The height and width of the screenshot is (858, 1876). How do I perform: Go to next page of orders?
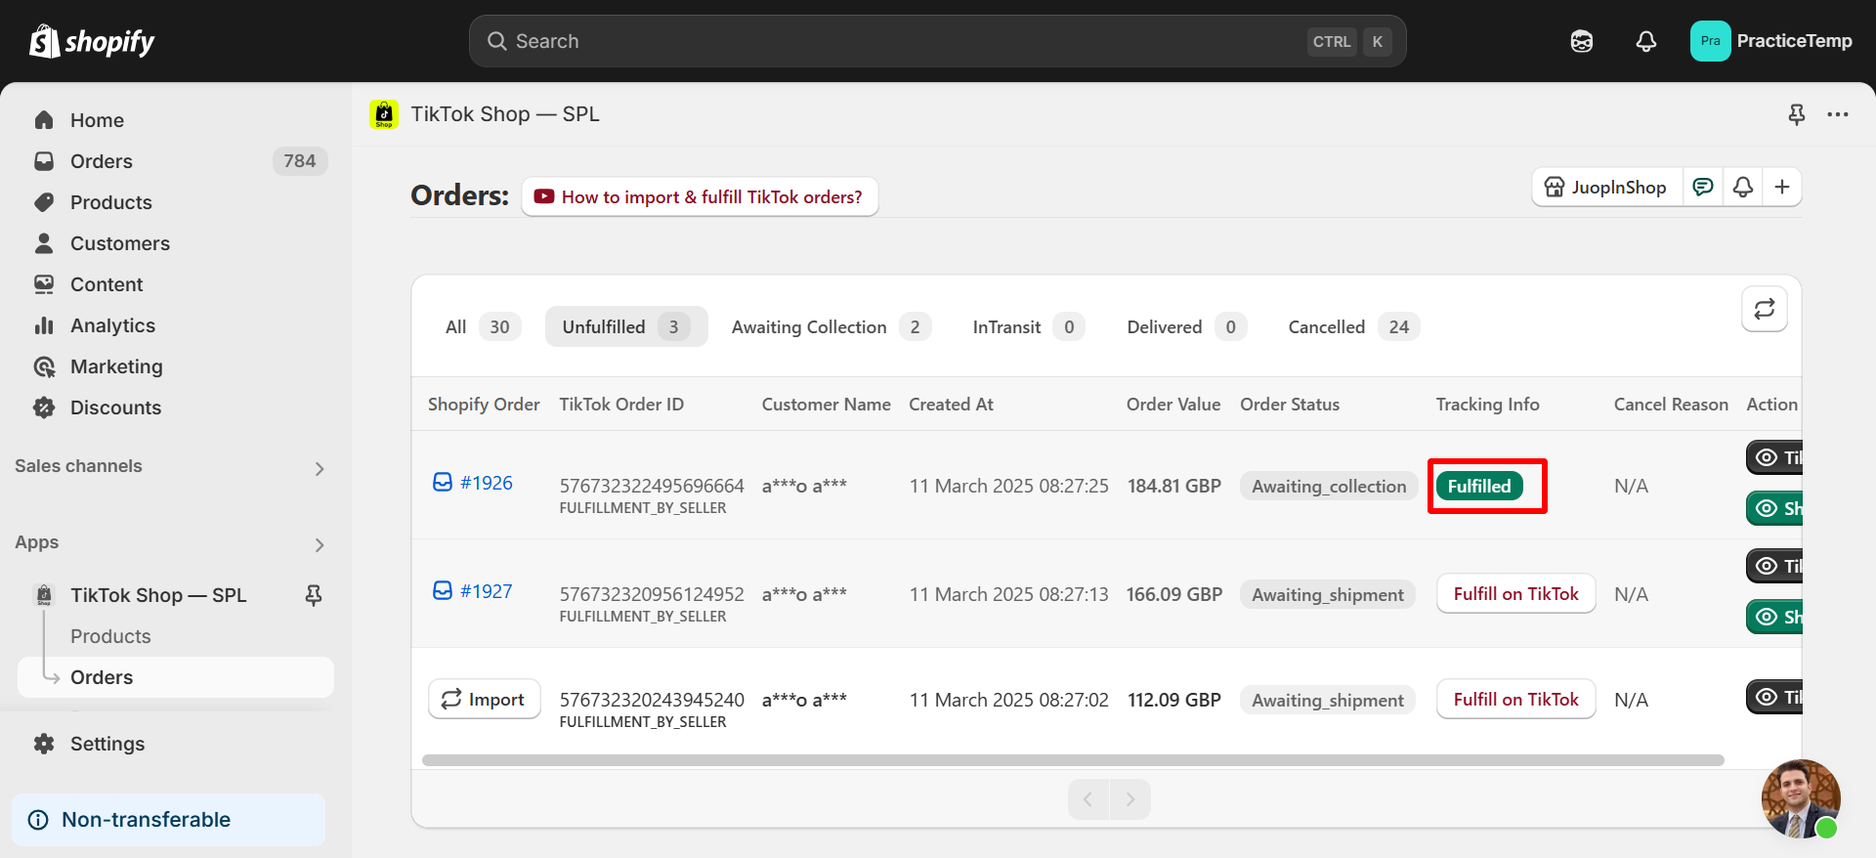pyautogui.click(x=1130, y=799)
